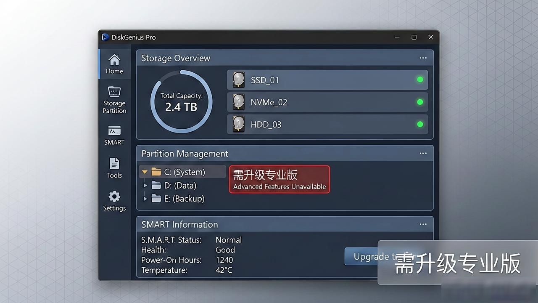This screenshot has width=538, height=303.
Task: Select the SSD_01 drive row
Action: pos(327,80)
